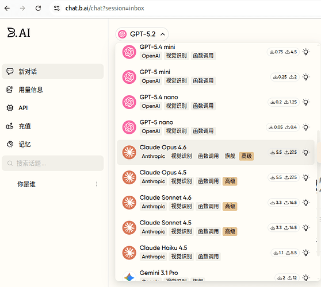321x287 pixels.
Task: Click the 搜索话题 search field
Action: (52, 163)
